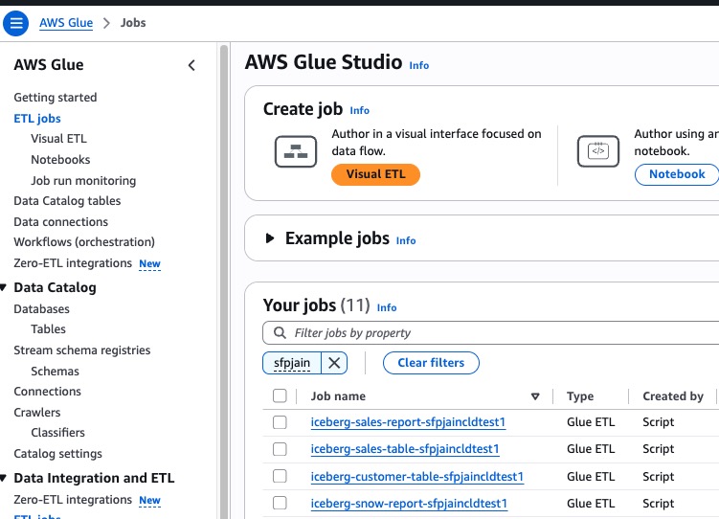719x519 pixels.
Task: Open the hamburger navigation menu icon
Action: (x=16, y=22)
